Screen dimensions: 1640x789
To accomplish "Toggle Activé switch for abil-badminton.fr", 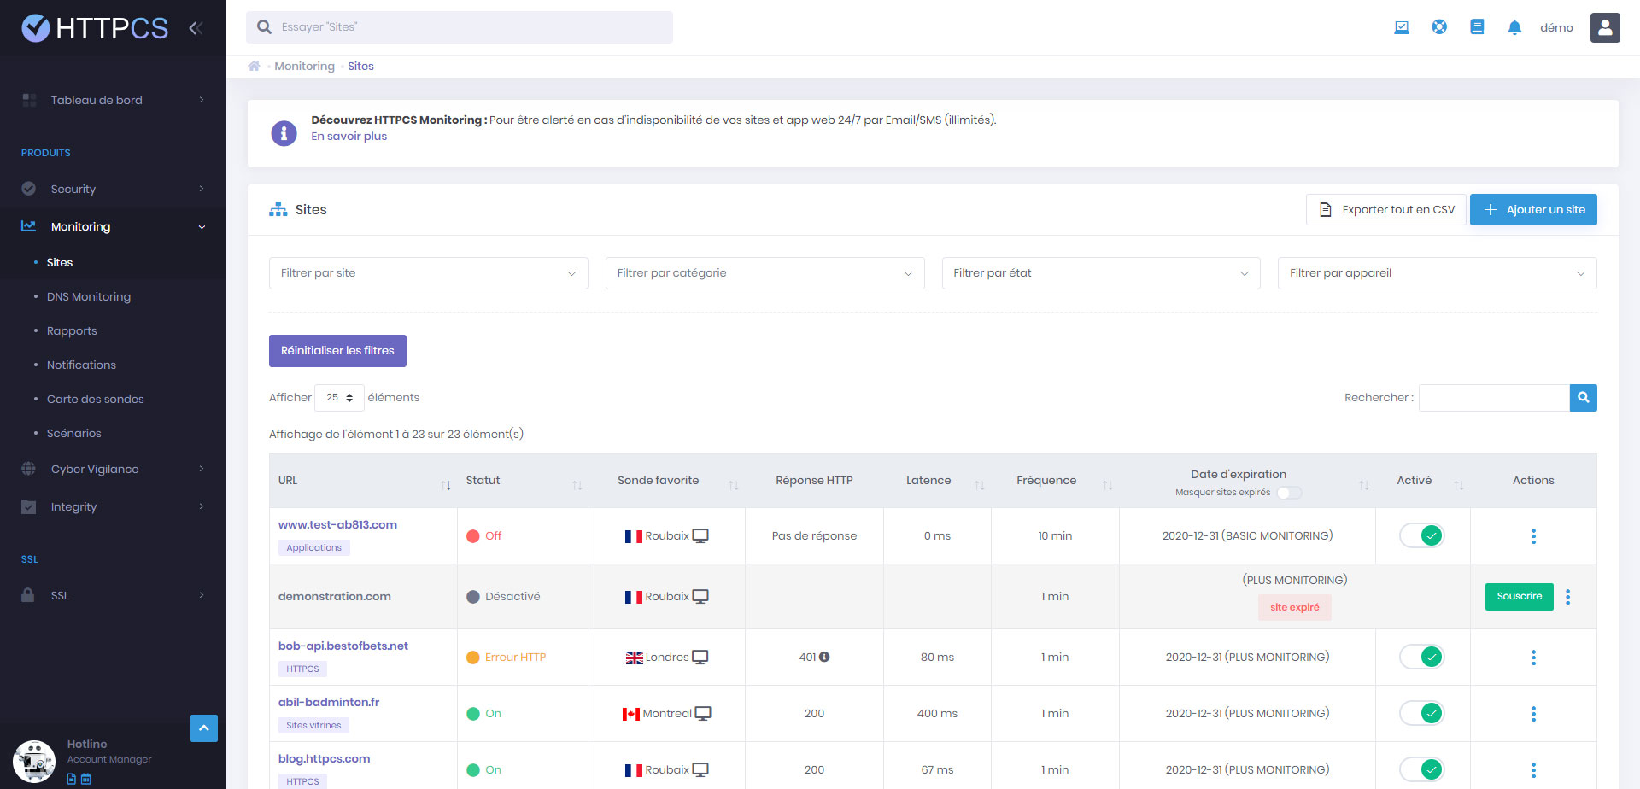I will [1422, 713].
